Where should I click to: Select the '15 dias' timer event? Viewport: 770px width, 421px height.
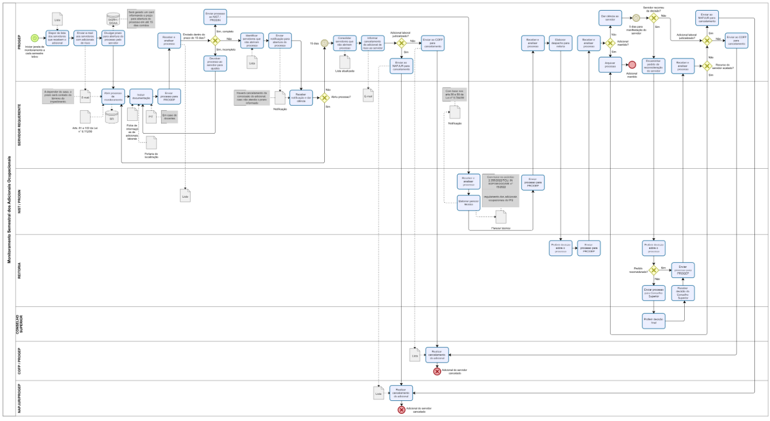[324, 42]
